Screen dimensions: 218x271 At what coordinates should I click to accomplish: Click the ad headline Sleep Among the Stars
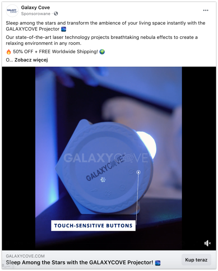click(x=79, y=262)
